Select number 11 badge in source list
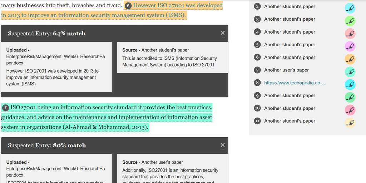Viewport: 366px width, 183px height. coord(257,121)
